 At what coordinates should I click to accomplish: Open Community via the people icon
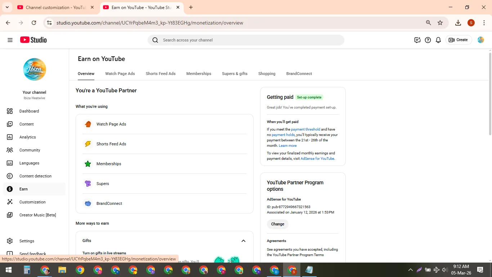pyautogui.click(x=10, y=150)
